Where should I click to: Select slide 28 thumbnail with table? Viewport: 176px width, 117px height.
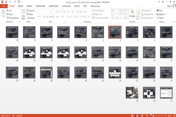click(x=46, y=72)
